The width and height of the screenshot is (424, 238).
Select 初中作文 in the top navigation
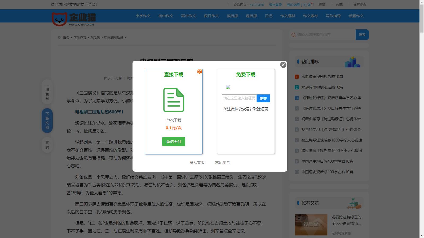(165, 16)
